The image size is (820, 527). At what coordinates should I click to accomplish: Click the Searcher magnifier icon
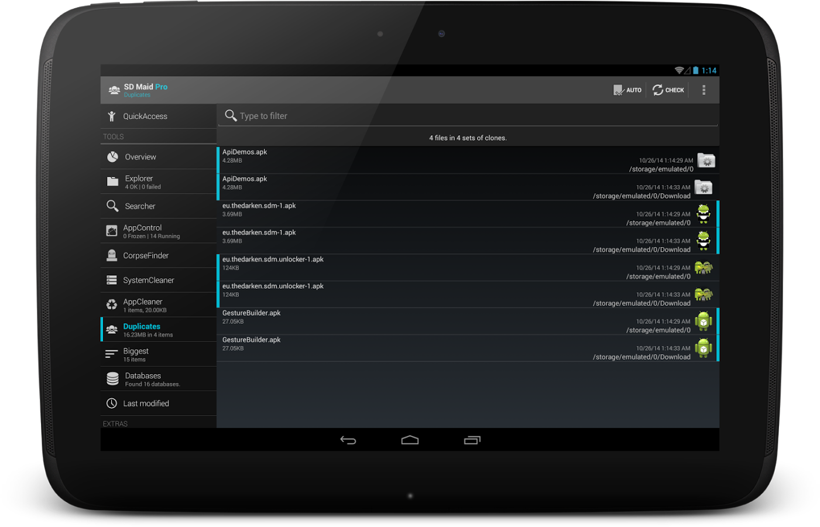point(112,206)
